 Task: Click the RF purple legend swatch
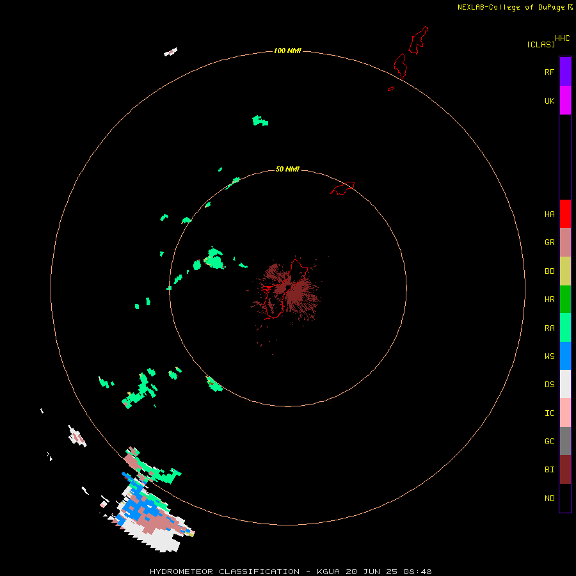565,71
